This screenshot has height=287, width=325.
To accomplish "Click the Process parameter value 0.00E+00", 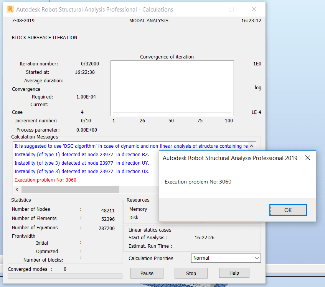I will [87, 130].
